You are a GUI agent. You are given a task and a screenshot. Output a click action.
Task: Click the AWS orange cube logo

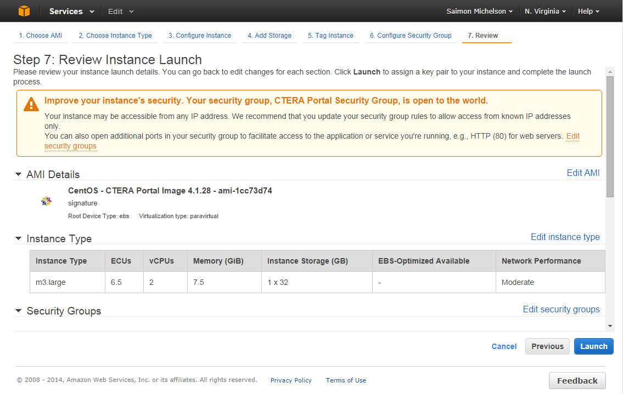point(24,11)
